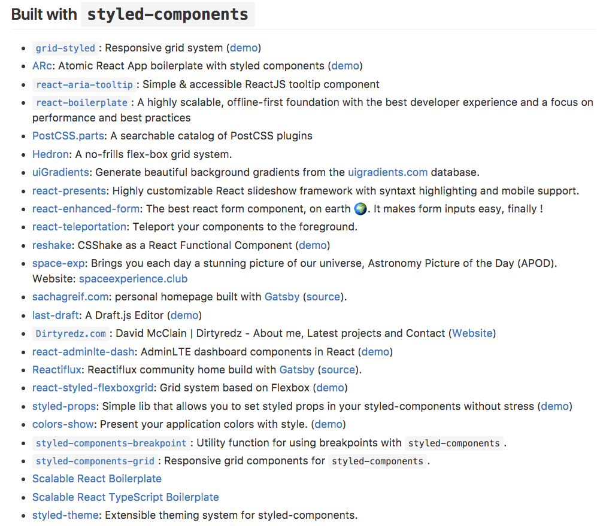Follow the Gatsby link after sachagreif.com
The width and height of the screenshot is (597, 526).
coord(282,297)
